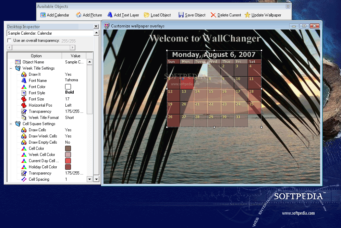Screen dimensions: 341x228
Task: Enable the overall transparency checkbox
Action: [9, 40]
